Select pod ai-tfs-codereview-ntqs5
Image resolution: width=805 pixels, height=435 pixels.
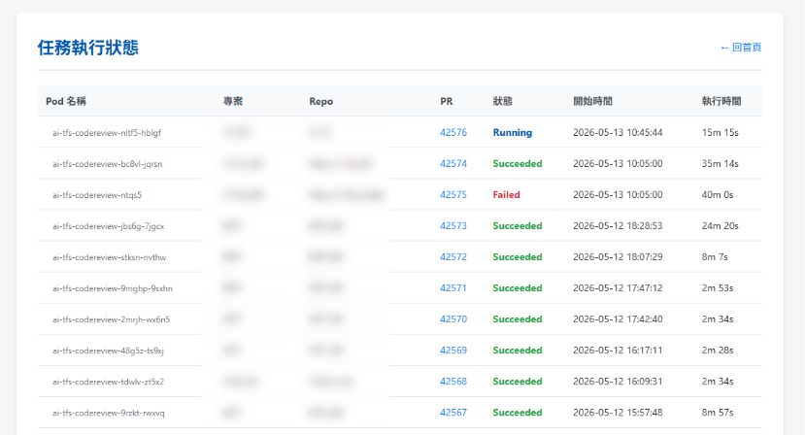coord(97,194)
